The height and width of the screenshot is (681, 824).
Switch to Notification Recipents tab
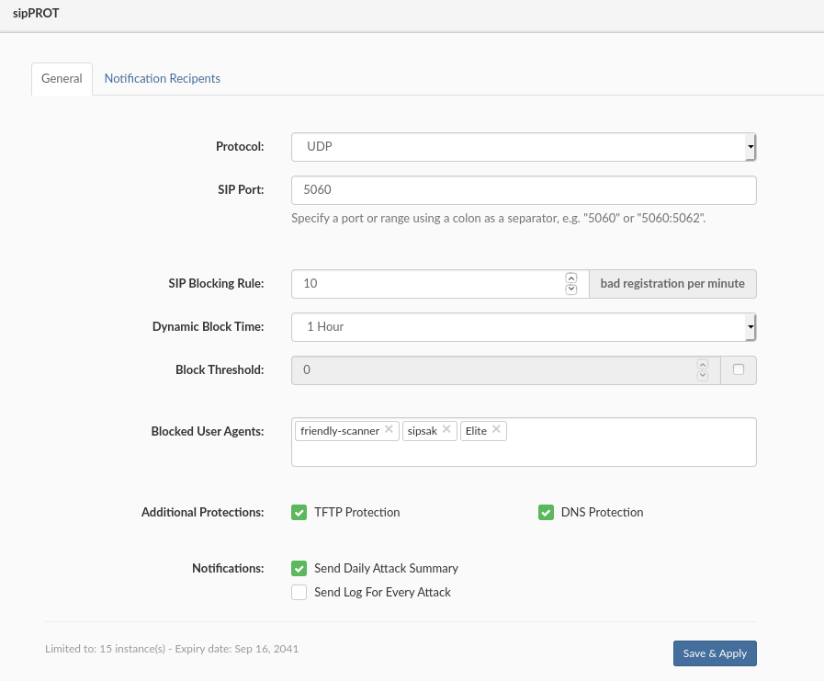click(x=162, y=78)
